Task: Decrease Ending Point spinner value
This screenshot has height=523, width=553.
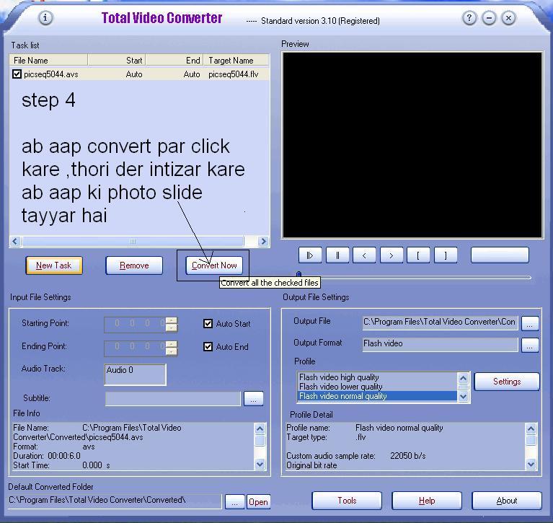Action: pos(172,351)
